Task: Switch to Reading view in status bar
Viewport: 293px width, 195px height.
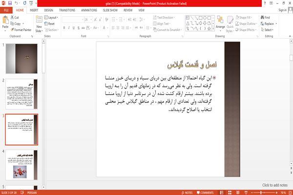Action: pos(238,193)
